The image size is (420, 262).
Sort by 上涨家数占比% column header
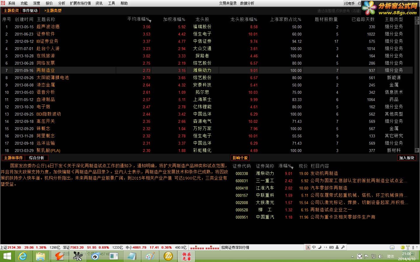click(x=286, y=19)
